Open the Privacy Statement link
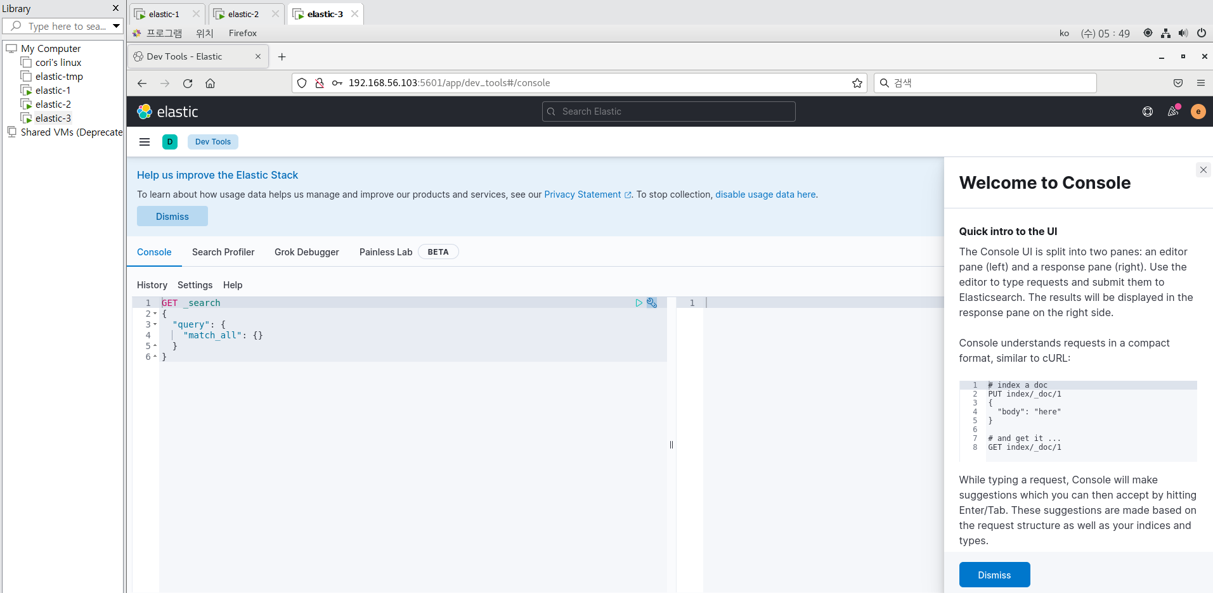1213x593 pixels. click(582, 194)
